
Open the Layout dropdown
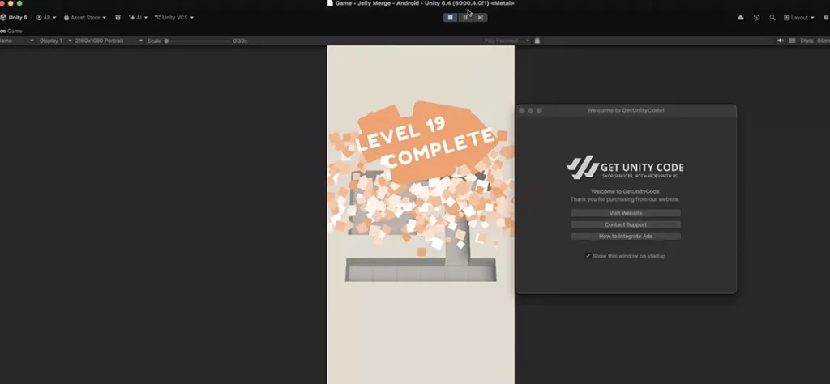tap(798, 18)
